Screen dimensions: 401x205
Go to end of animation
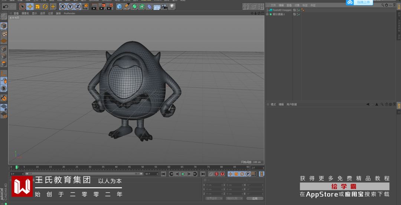coord(203,174)
